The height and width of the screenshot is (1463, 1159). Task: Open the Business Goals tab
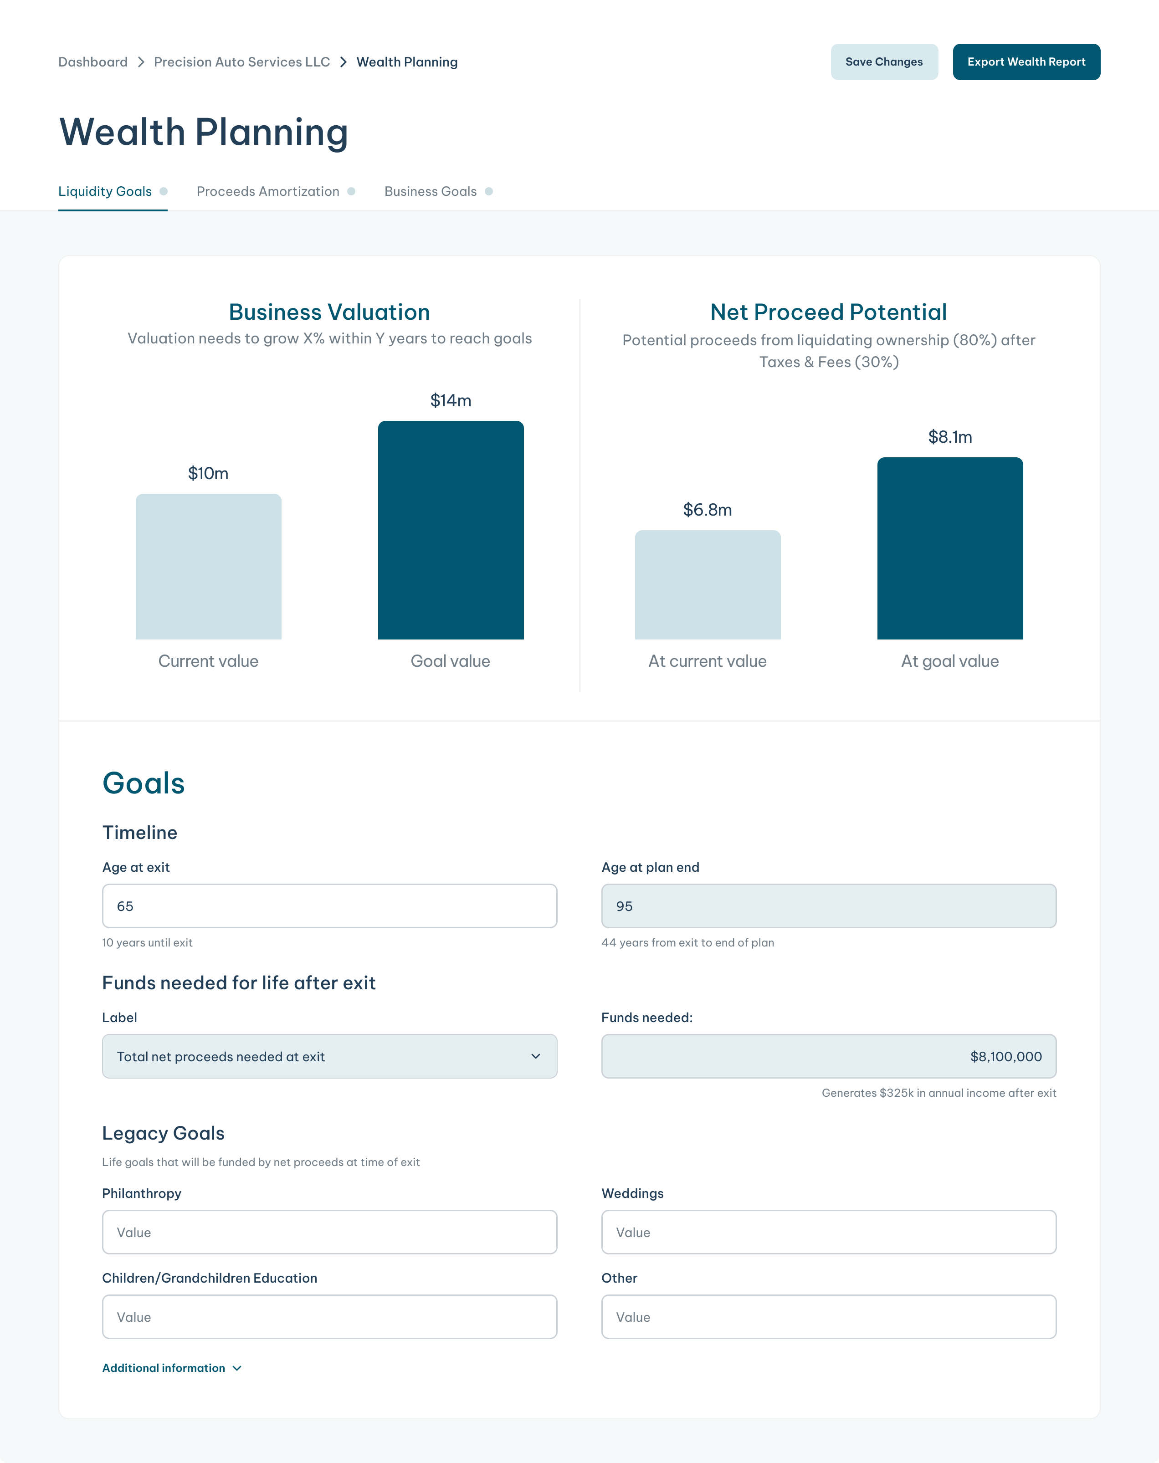point(430,191)
